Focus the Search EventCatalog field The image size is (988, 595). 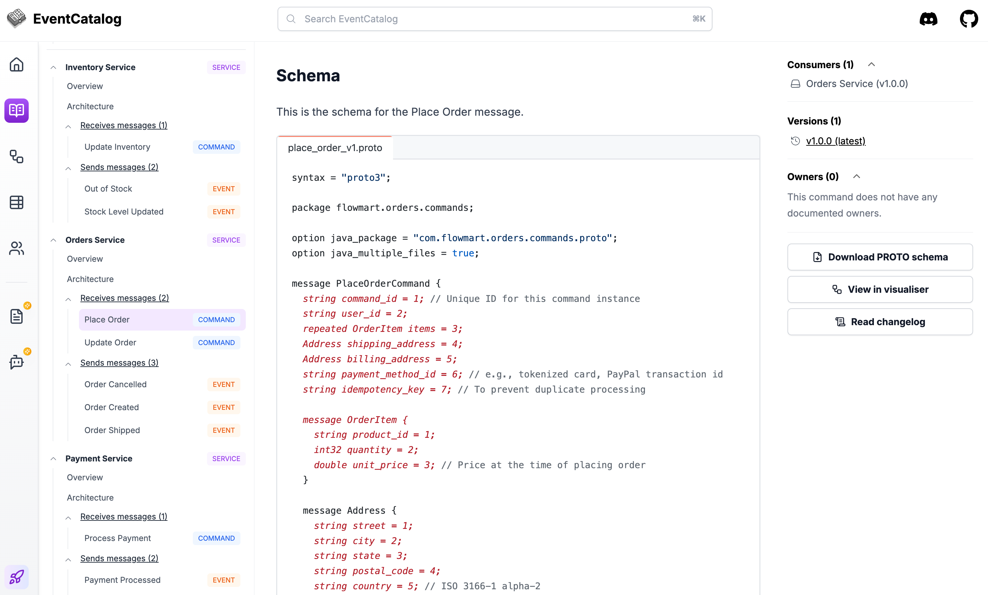[x=494, y=19]
